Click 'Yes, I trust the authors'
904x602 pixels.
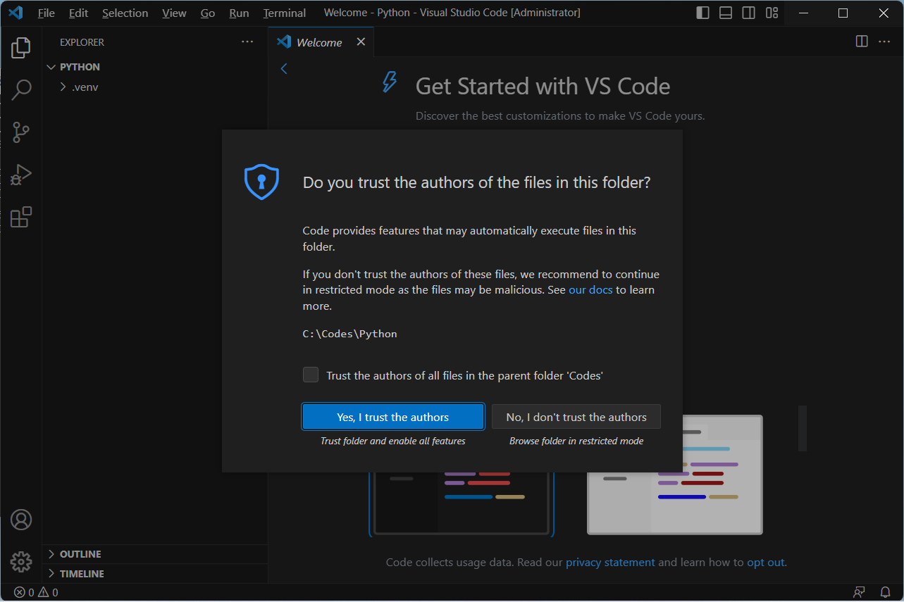coord(392,416)
